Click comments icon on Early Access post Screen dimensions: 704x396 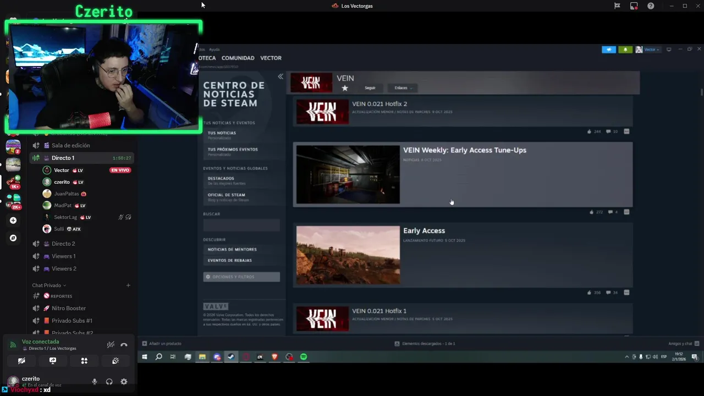[x=608, y=293]
